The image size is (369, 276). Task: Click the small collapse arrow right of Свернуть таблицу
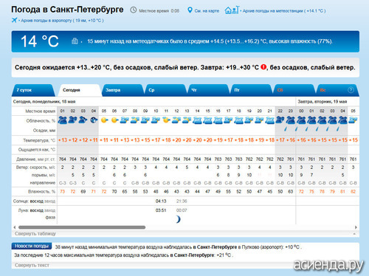[354, 234]
